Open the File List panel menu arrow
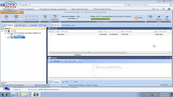The height and width of the screenshot is (97, 173). (x=170, y=28)
